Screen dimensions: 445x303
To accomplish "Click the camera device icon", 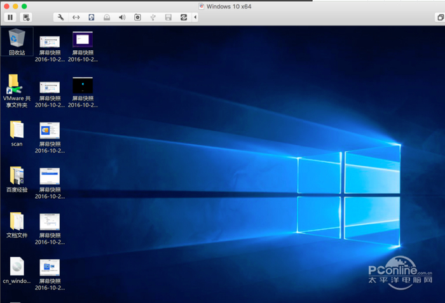I will (137, 17).
